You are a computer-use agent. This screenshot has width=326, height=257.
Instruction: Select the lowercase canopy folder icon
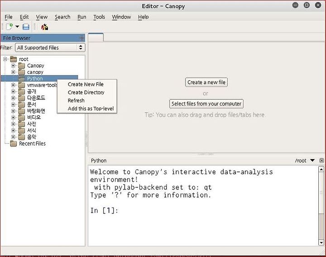[x=22, y=72]
